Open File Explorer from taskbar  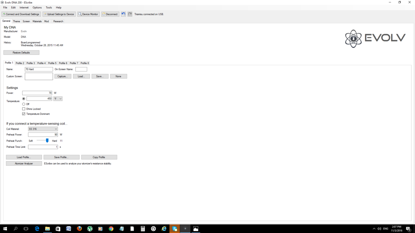(47, 229)
